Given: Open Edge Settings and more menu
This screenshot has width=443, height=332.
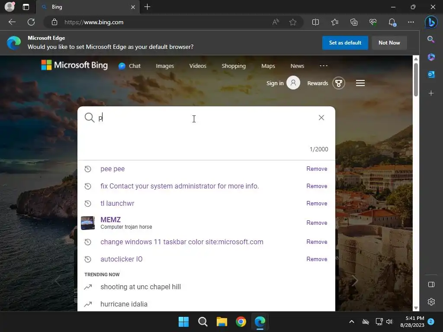Looking at the screenshot, I should coord(411,22).
